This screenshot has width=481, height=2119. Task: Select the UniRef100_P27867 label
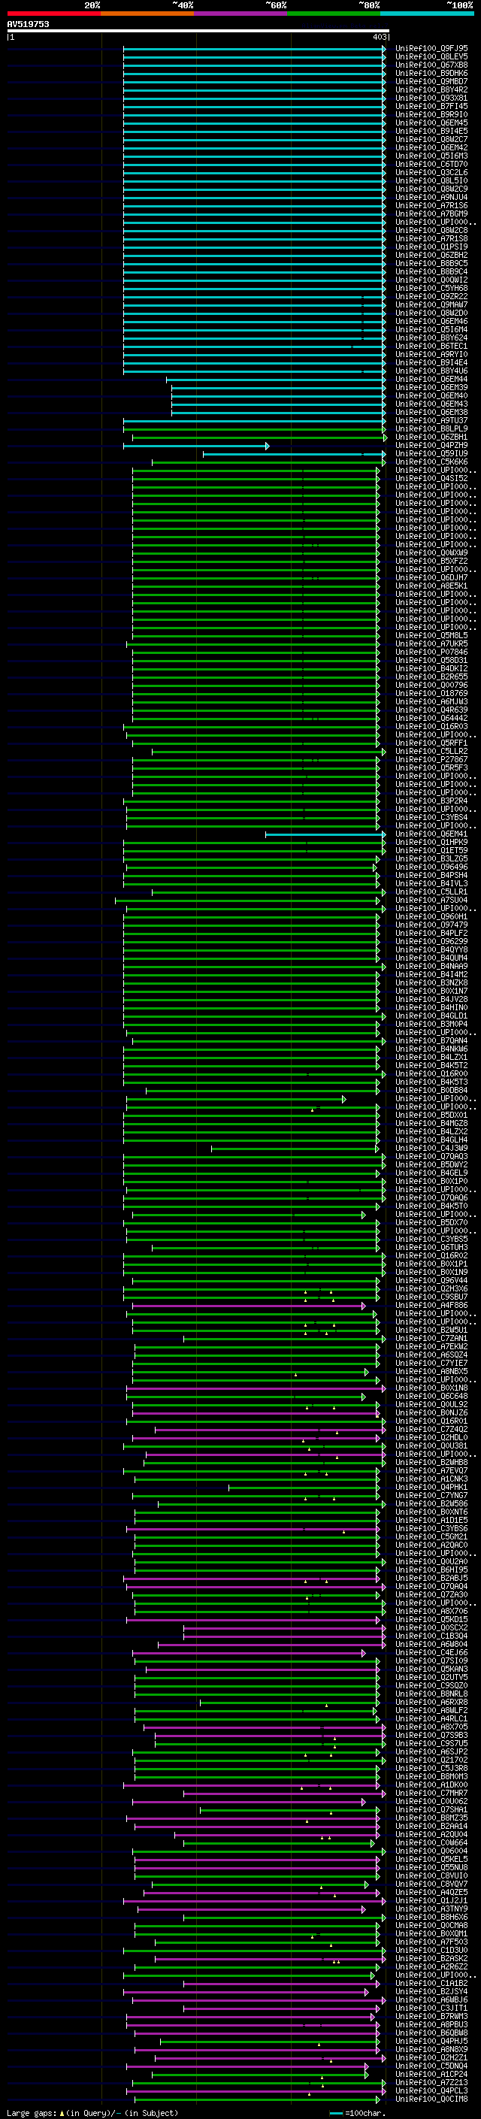tap(431, 759)
